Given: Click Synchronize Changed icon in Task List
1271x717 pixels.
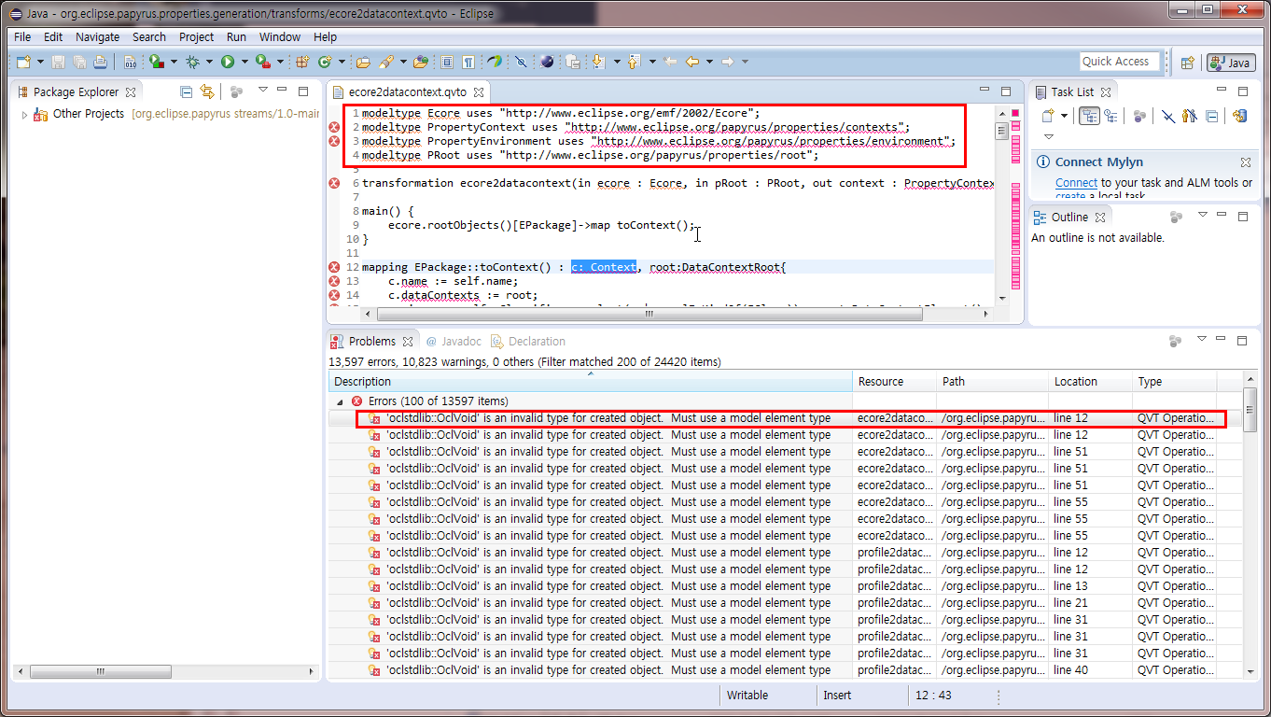Looking at the screenshot, I should point(1240,116).
